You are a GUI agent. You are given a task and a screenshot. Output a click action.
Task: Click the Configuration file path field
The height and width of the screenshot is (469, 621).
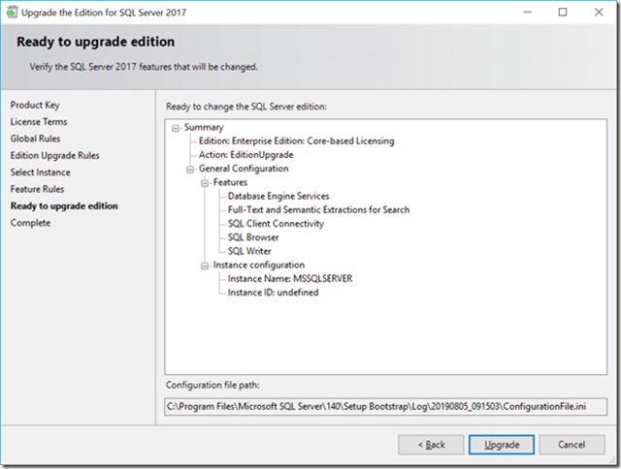click(386, 407)
